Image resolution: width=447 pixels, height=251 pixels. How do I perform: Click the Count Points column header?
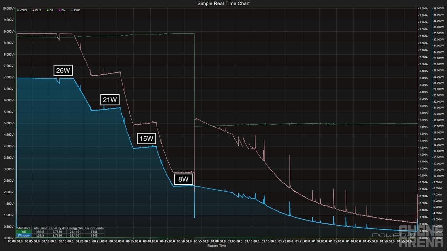point(94,228)
